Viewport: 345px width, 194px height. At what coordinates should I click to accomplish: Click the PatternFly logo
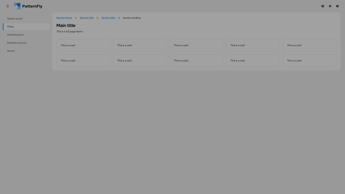pyautogui.click(x=28, y=6)
